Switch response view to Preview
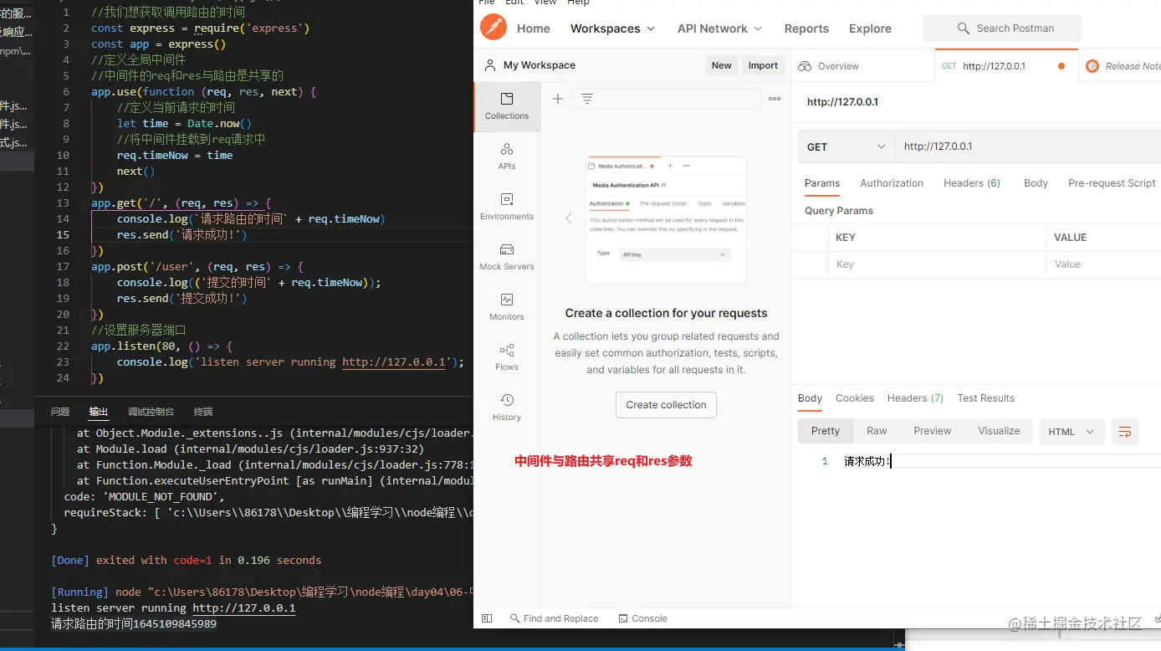This screenshot has height=651, width=1161. click(932, 431)
